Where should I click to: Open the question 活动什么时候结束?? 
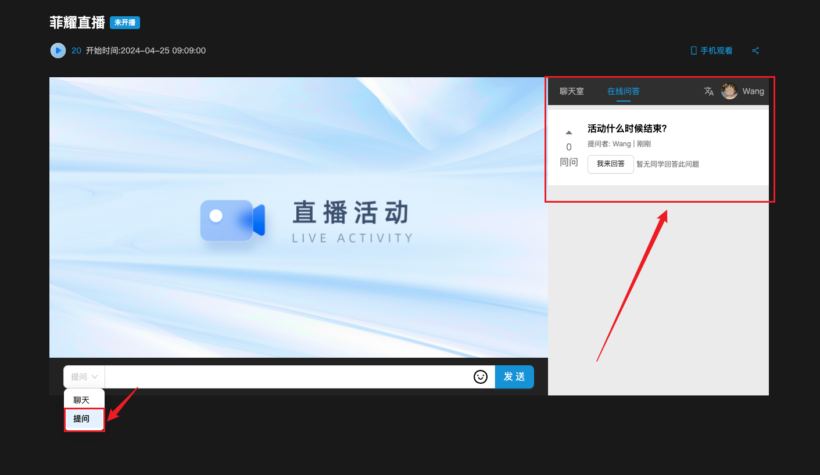(626, 128)
